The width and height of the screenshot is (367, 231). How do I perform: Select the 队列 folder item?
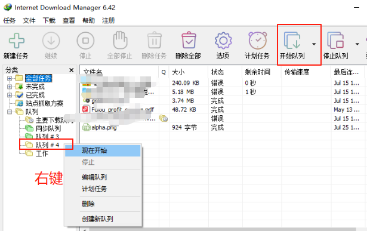(x=32, y=112)
